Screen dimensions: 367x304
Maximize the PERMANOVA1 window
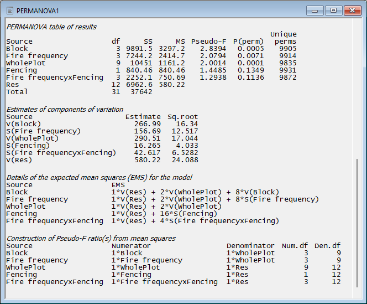pyautogui.click(x=333, y=10)
